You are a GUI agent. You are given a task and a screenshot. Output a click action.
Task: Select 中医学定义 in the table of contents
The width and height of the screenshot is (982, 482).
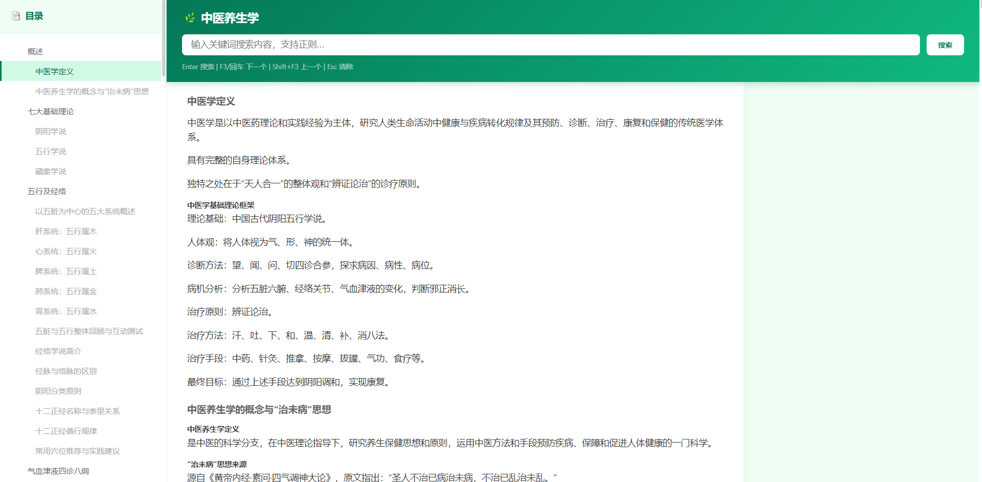coord(54,71)
